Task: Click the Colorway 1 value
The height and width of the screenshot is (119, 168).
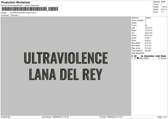Action: coord(15,15)
